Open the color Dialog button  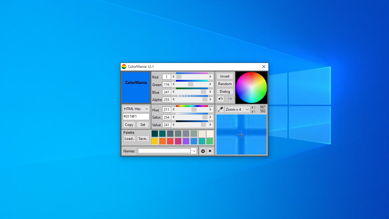[x=225, y=92]
